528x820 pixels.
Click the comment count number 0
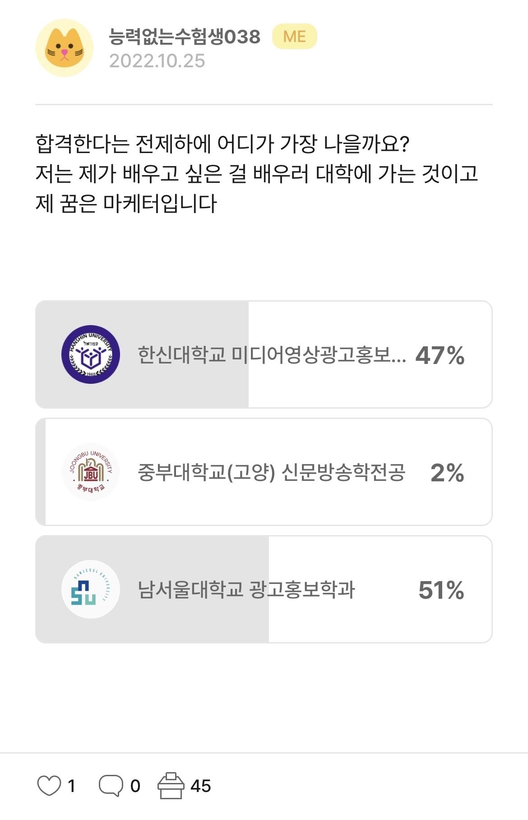pos(135,786)
